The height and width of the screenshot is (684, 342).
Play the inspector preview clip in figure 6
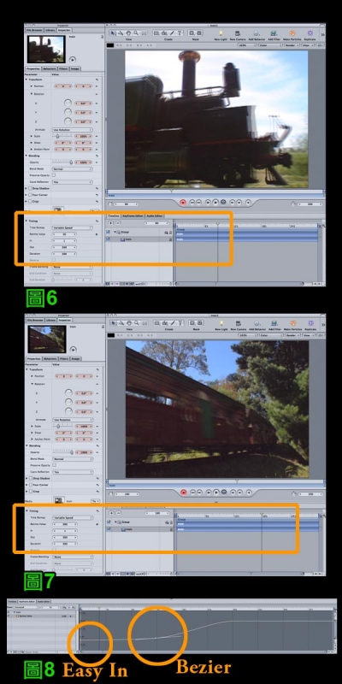pyautogui.click(x=73, y=59)
